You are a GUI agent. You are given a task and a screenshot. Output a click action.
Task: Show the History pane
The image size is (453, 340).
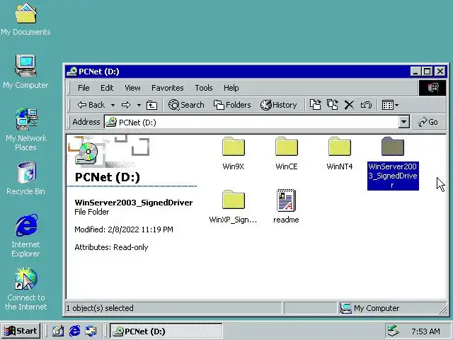pyautogui.click(x=278, y=105)
